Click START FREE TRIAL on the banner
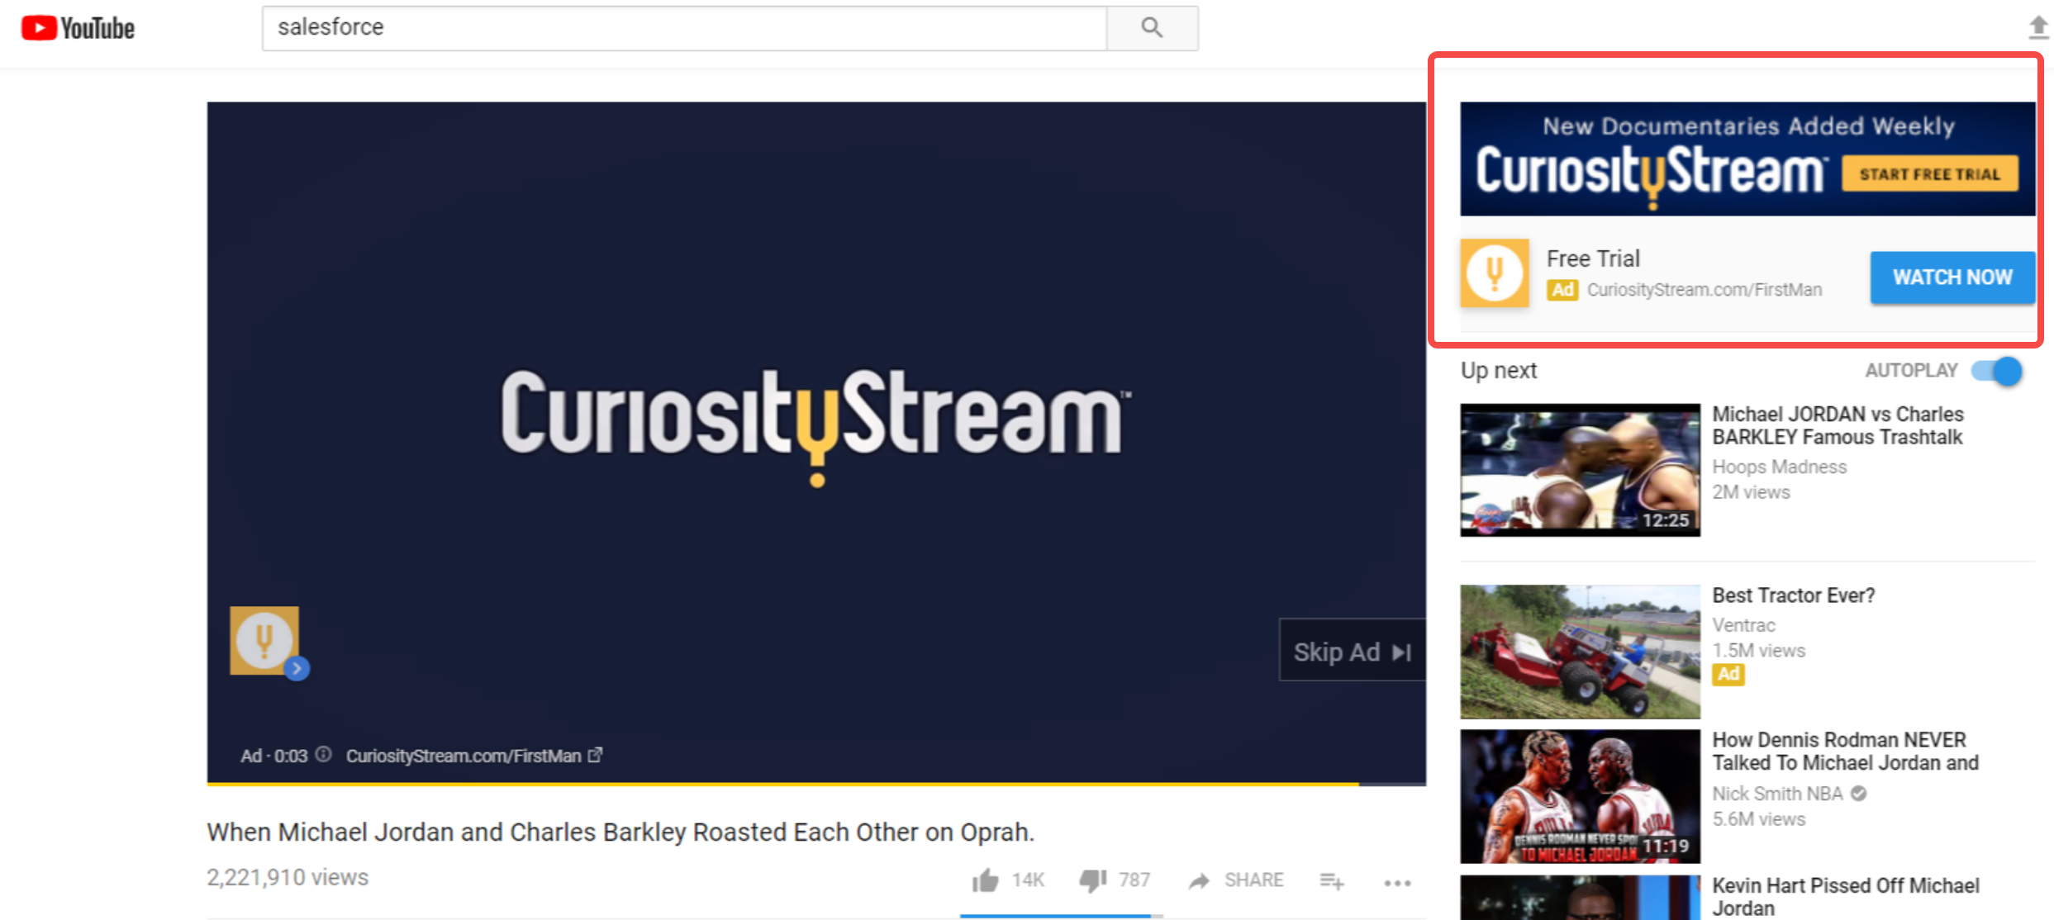 click(x=1930, y=173)
